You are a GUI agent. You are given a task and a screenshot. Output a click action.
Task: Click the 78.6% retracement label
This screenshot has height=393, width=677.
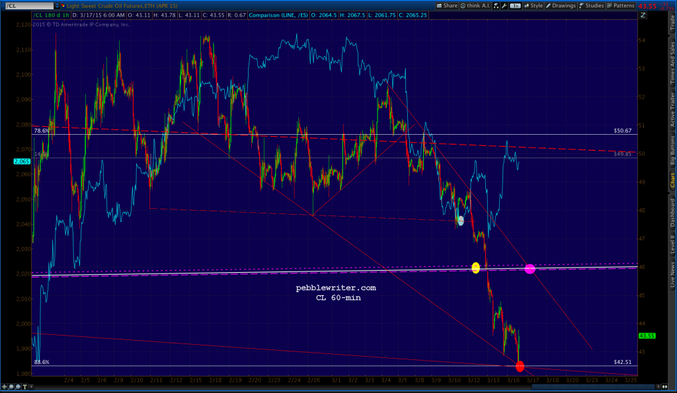[x=42, y=130]
